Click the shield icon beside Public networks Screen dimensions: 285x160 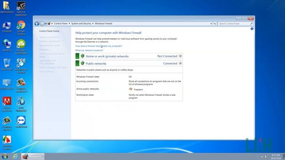82,63
